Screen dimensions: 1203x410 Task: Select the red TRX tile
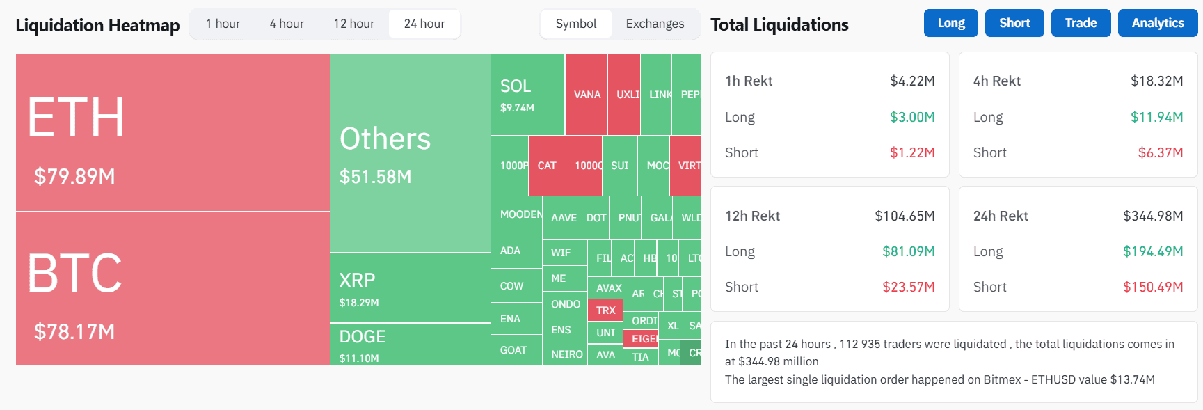605,310
